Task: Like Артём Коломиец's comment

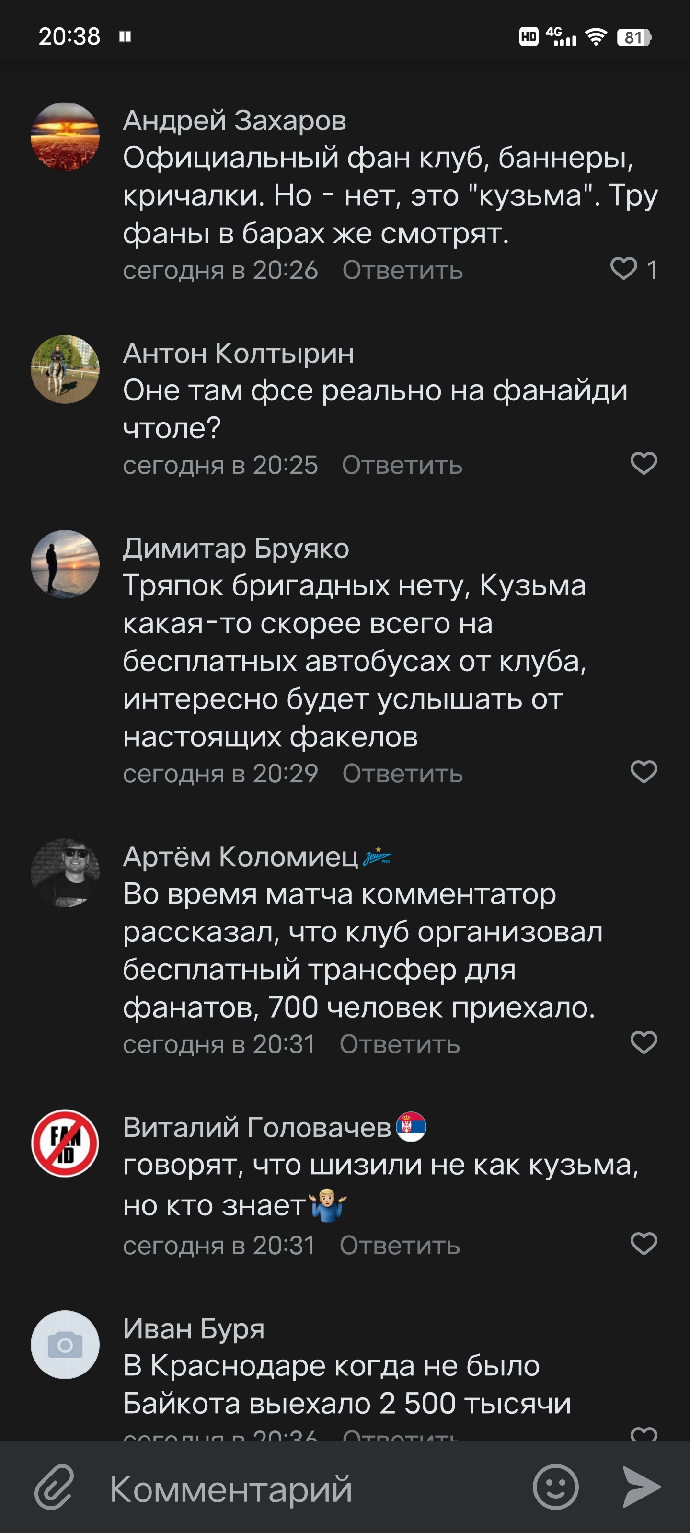Action: 644,1042
